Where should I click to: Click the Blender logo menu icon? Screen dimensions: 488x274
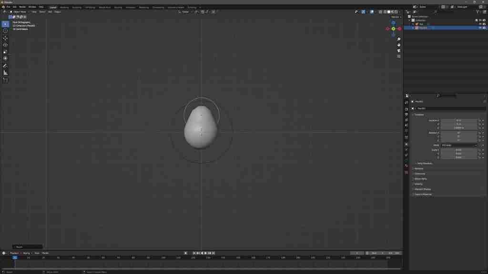point(3,7)
